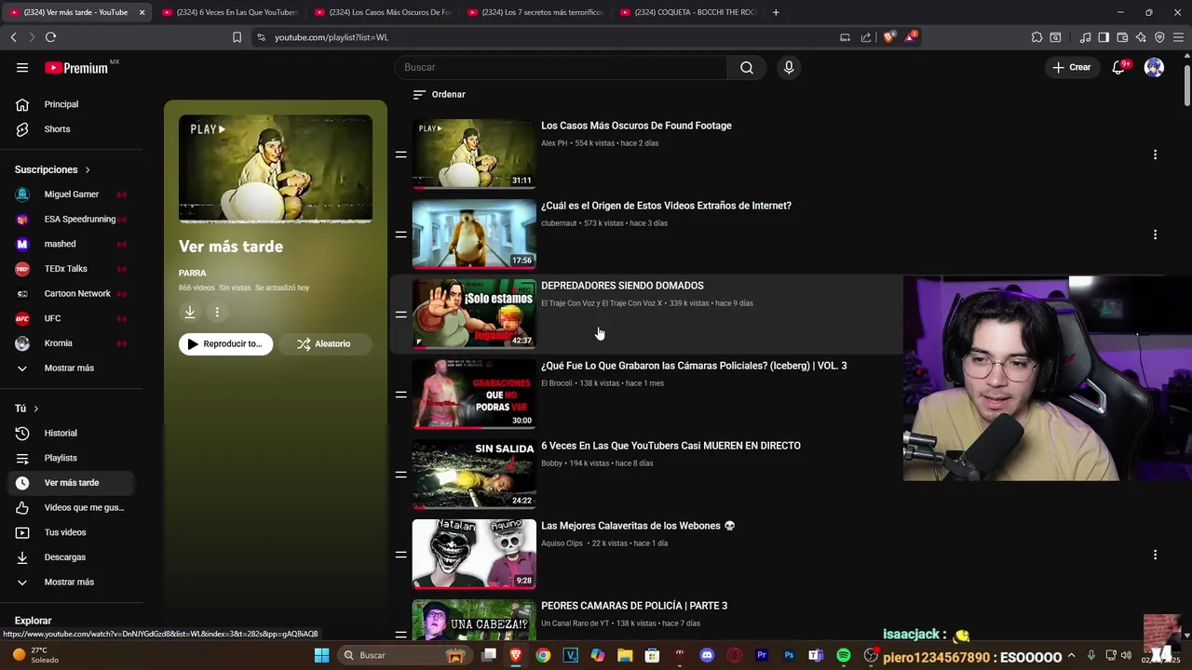
Task: Open the Brave VPN shield icon
Action: (1159, 37)
